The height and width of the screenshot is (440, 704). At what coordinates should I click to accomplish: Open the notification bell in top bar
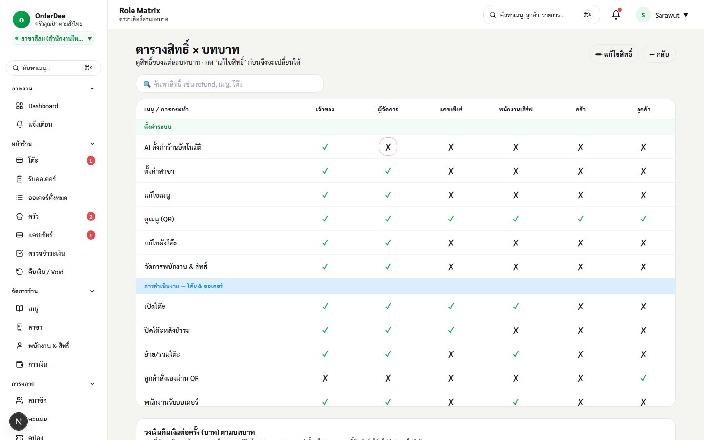(x=616, y=15)
